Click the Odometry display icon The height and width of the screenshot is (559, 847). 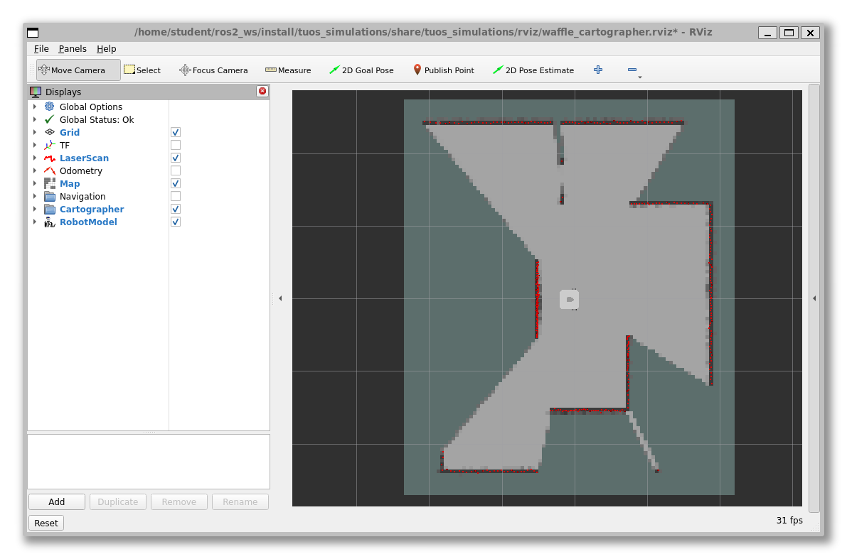click(x=50, y=170)
